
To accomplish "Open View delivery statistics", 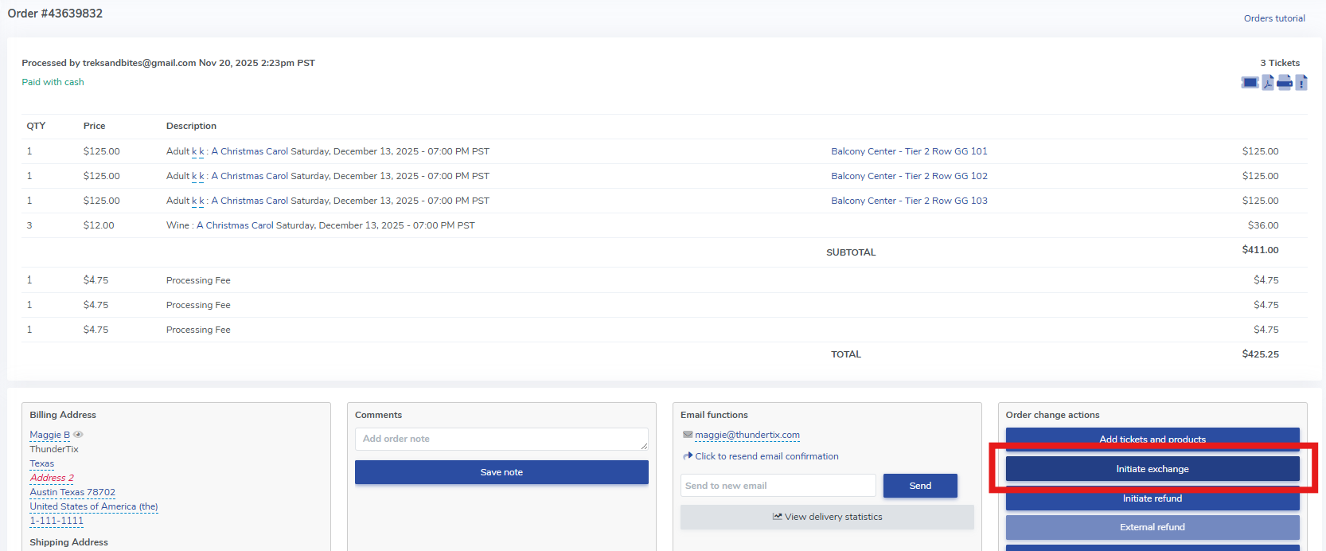I will point(827,517).
